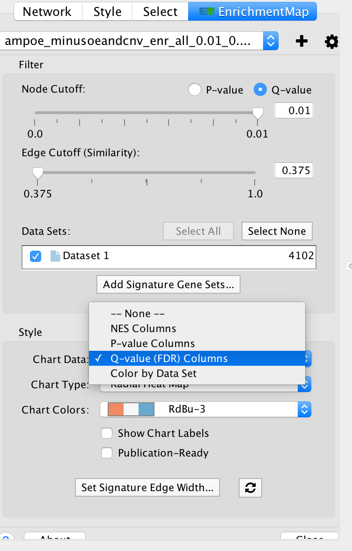Click the Add Signature Gene Sets button
This screenshot has width=352, height=551.
(x=168, y=284)
